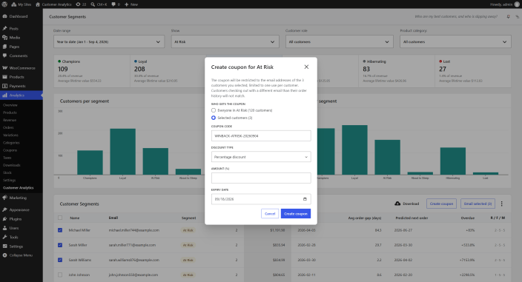Open Marketing in sidebar
Image resolution: width=522 pixels, height=282 pixels.
[22, 198]
